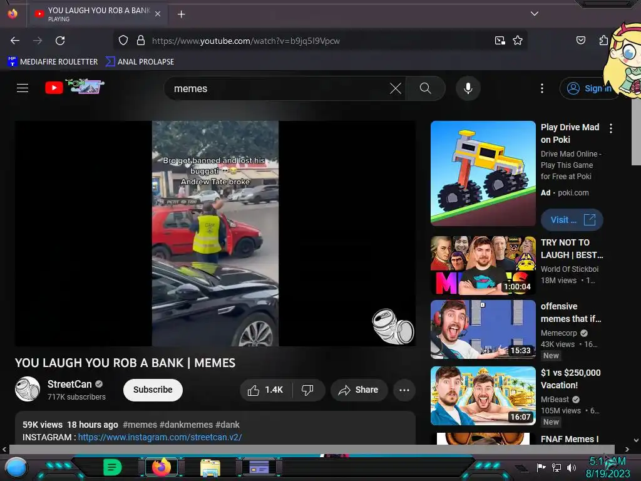Open options menu for Drive Mad ad

[x=611, y=128]
